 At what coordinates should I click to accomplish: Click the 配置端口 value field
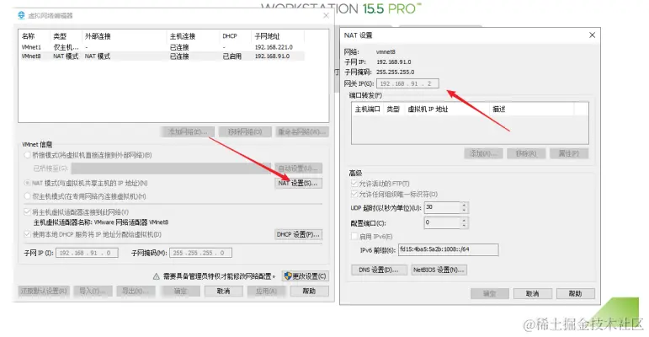442,223
